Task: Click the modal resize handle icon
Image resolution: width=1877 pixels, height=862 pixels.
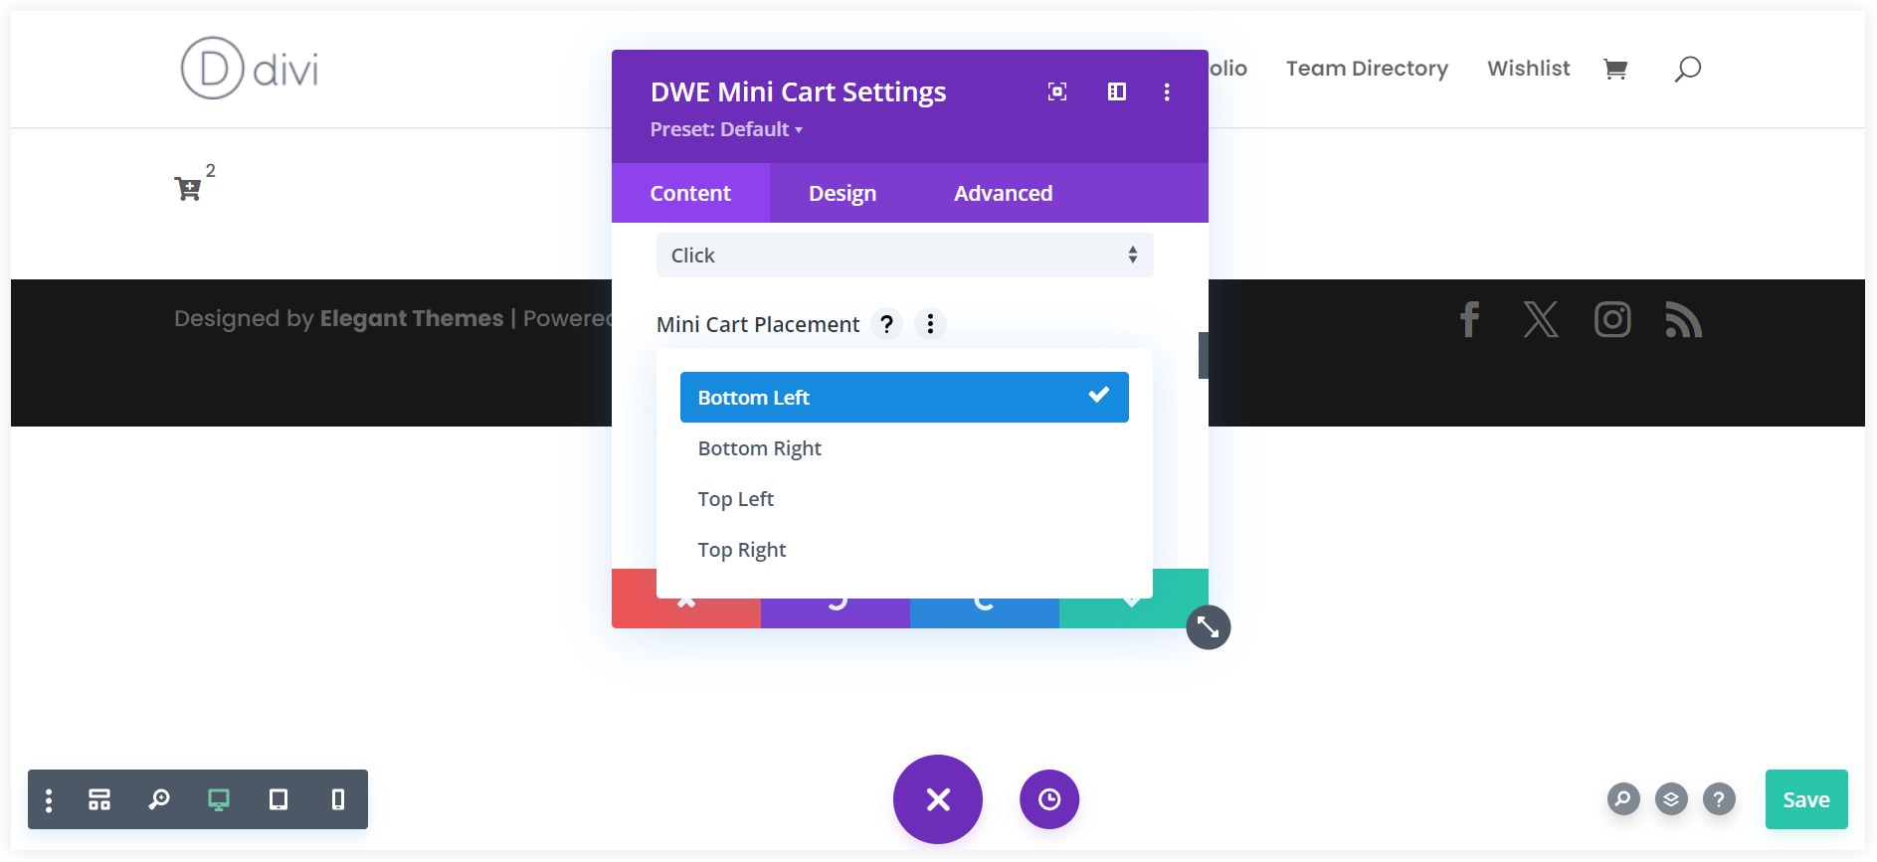Action: coord(1209,627)
